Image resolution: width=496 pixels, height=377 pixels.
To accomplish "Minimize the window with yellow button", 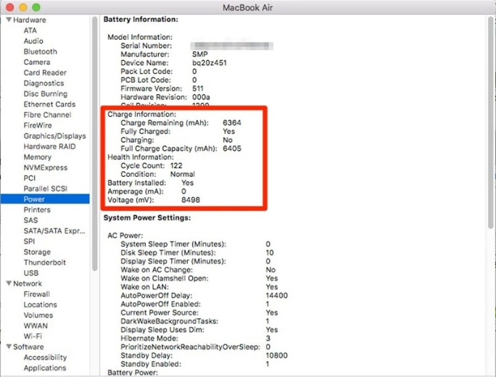I will tap(23, 7).
